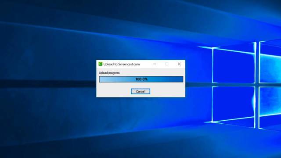281x158 pixels.
Task: Click the 'Upload to Screencast.com' title text
Action: pos(122,64)
